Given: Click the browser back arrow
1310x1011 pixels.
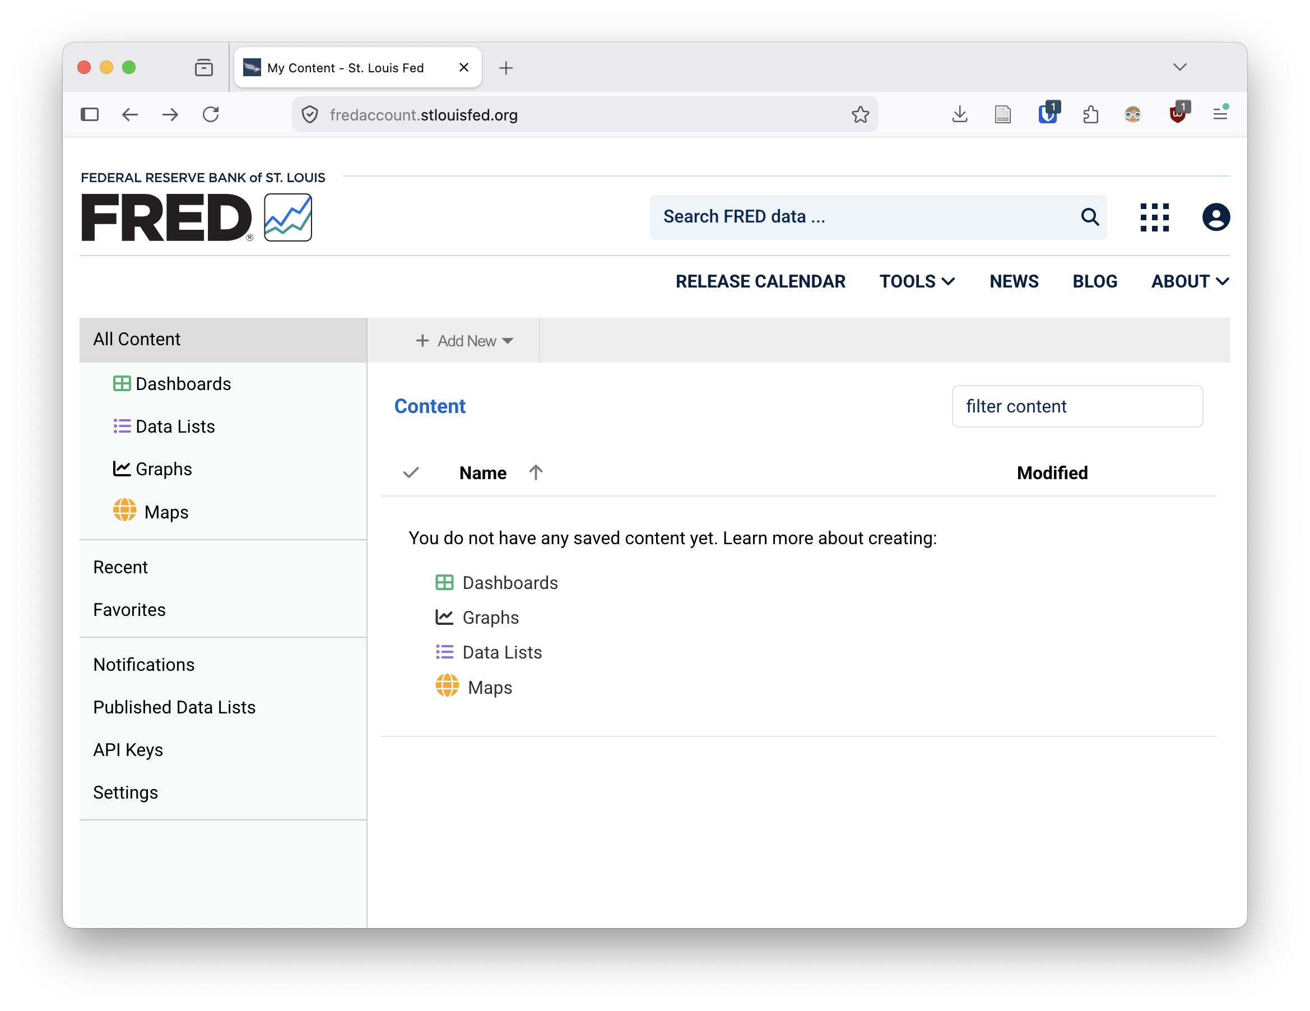Looking at the screenshot, I should point(130,114).
